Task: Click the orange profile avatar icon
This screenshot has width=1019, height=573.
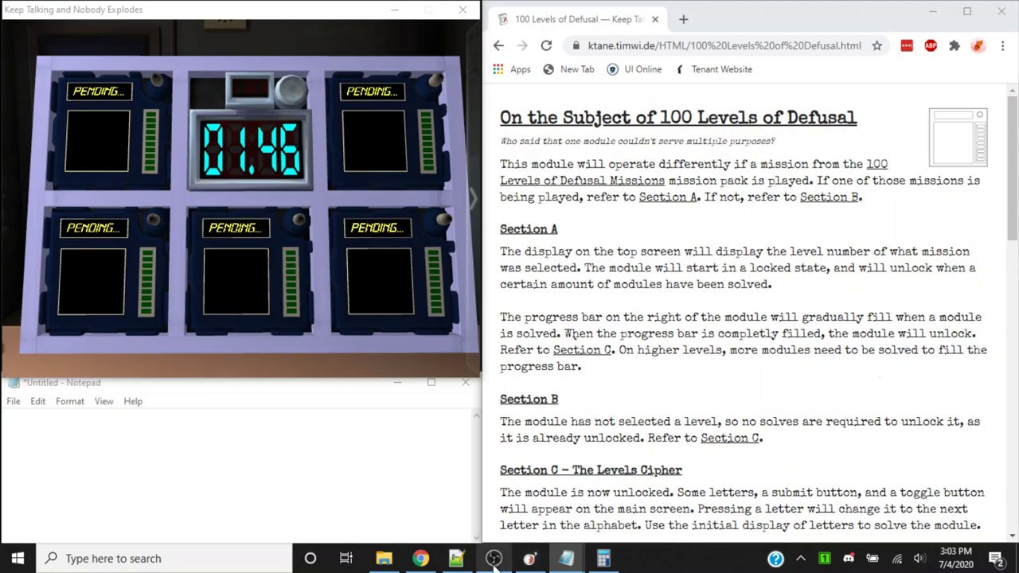Action: coord(978,45)
